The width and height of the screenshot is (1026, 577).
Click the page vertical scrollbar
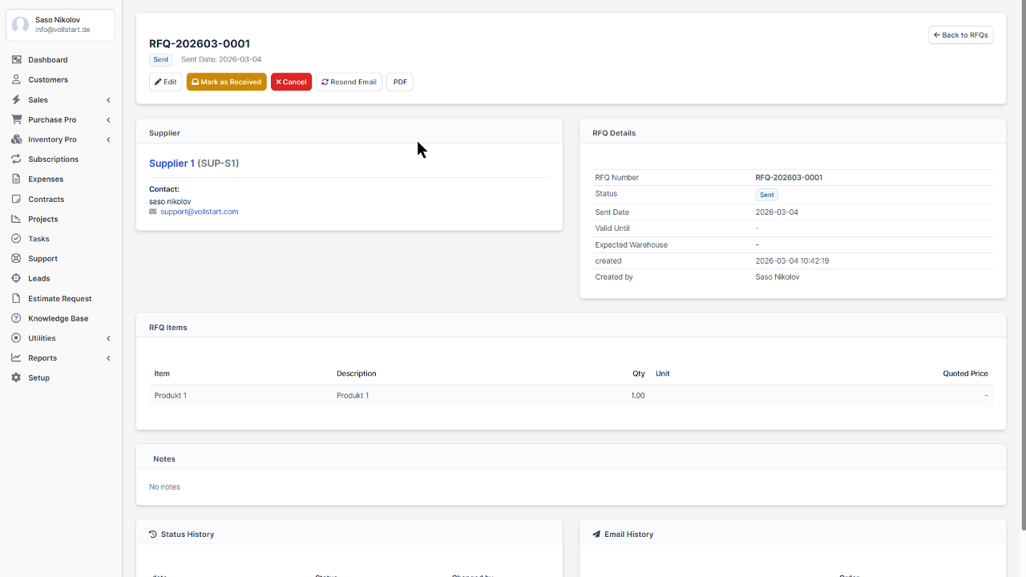pos(1023,265)
